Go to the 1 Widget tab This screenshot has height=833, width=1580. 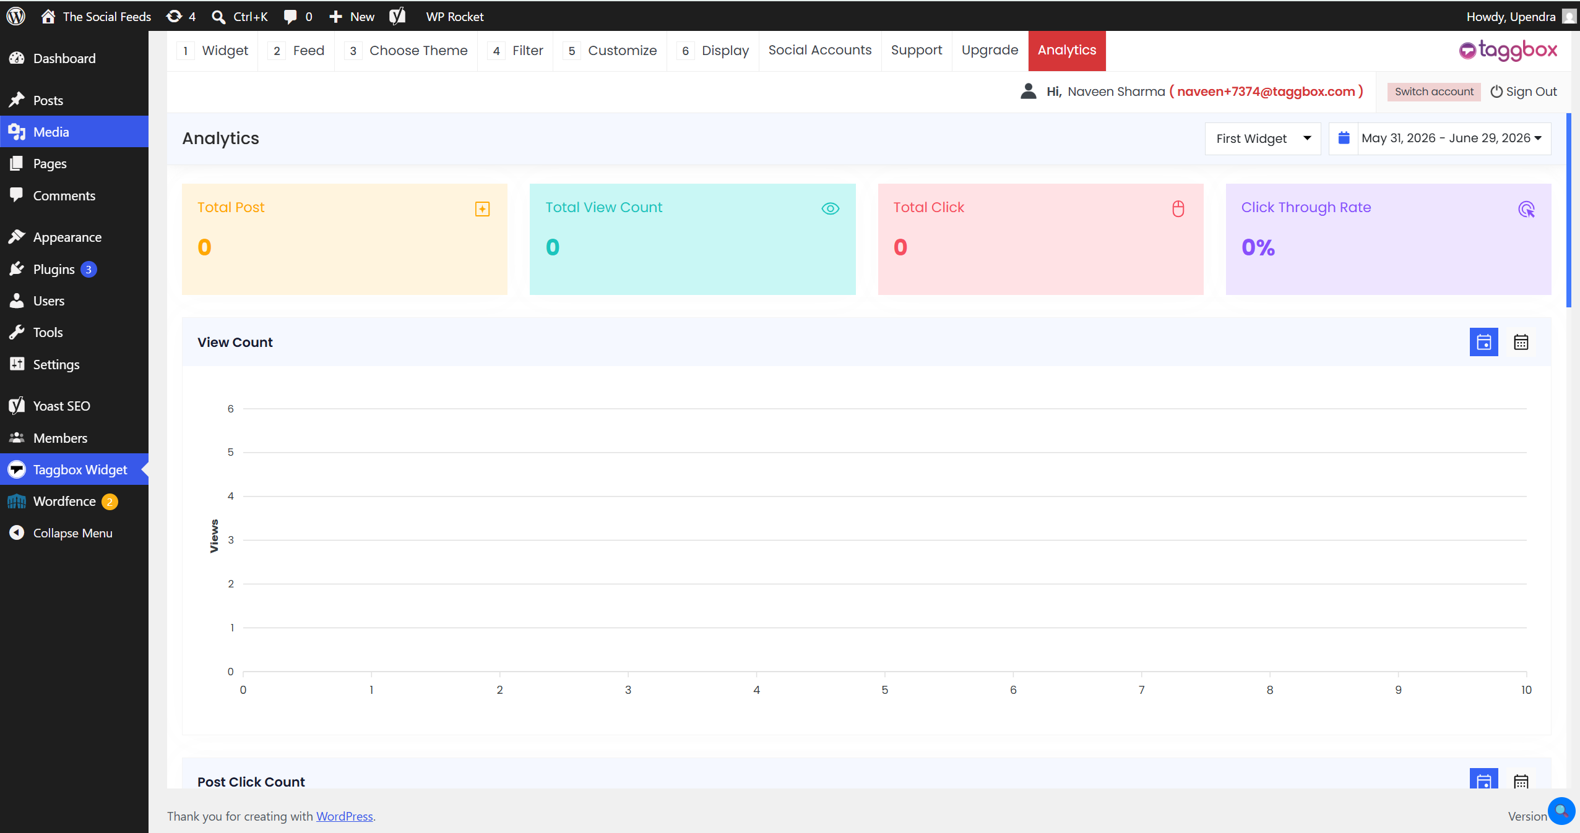point(213,51)
